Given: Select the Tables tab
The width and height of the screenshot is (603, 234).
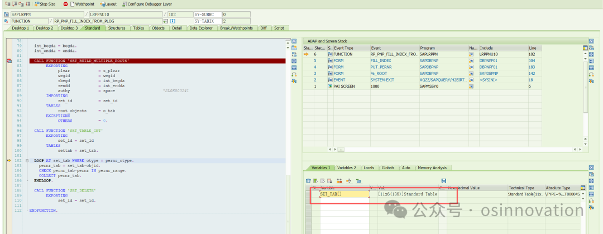Looking at the screenshot, I should (138, 28).
